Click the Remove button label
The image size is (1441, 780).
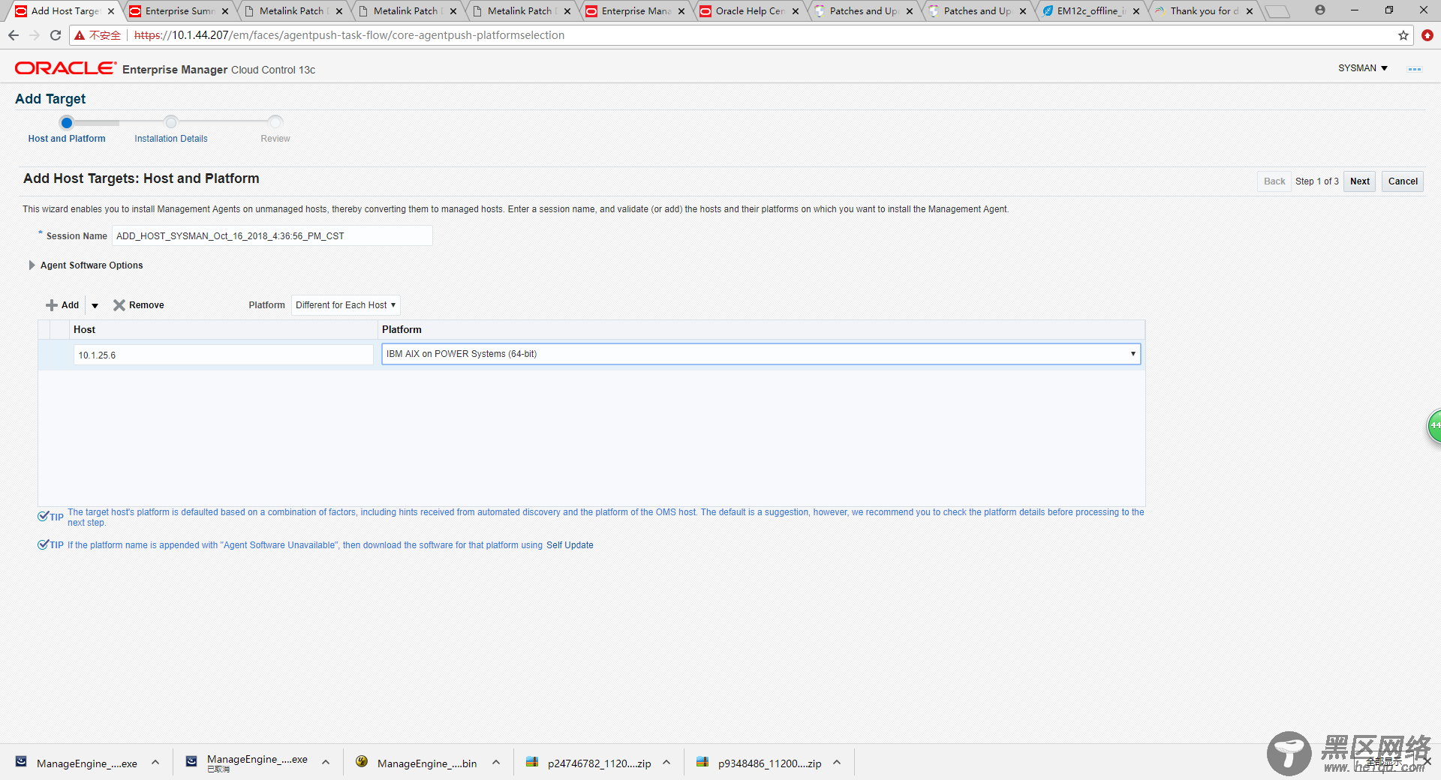coord(146,305)
